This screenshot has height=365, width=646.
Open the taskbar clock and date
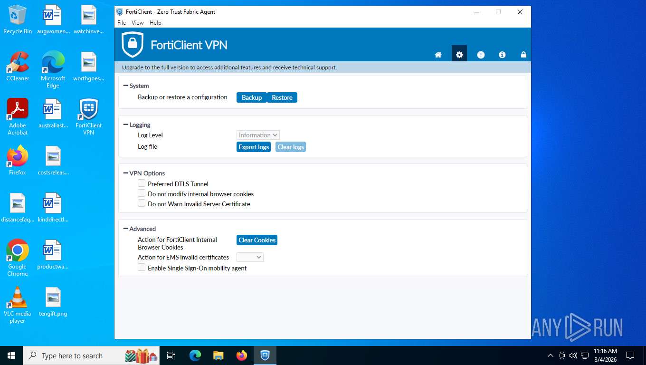605,355
